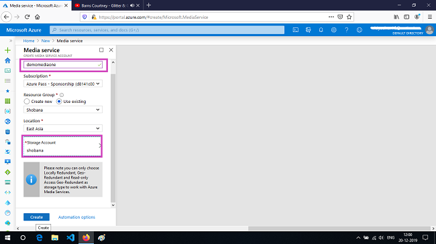Open the Firefox hamburger menu
Viewport: 436px width, 244px height.
[x=429, y=17]
